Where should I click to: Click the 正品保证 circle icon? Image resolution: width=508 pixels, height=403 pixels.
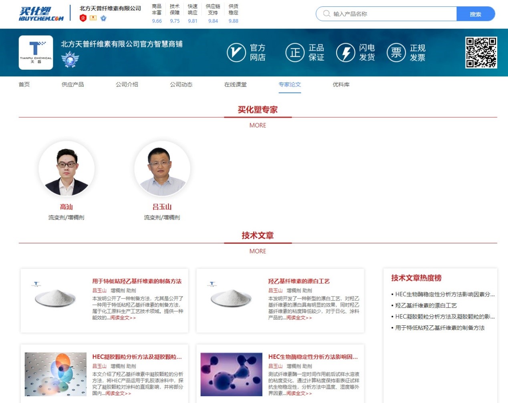click(295, 52)
